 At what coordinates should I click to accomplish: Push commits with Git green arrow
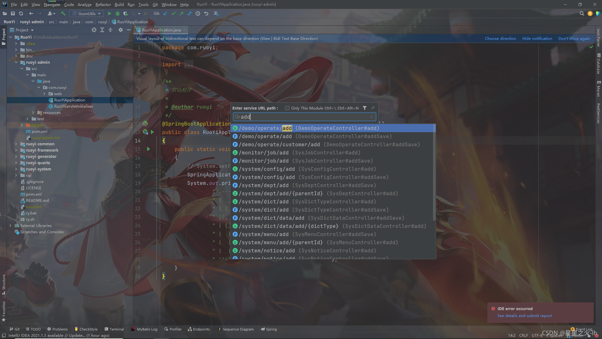point(182,13)
